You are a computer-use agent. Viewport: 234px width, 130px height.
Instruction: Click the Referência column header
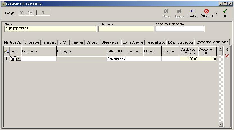coord(39,51)
